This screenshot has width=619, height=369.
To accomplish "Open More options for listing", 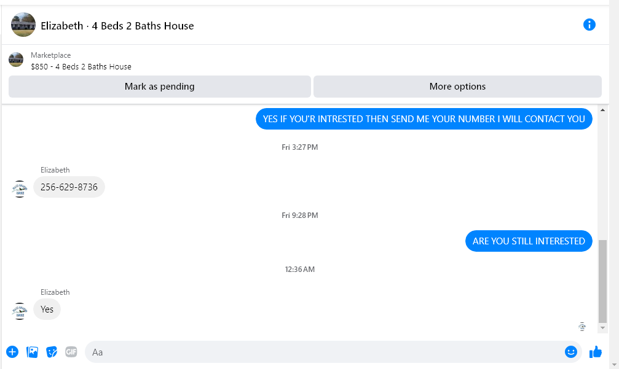I will click(x=457, y=87).
